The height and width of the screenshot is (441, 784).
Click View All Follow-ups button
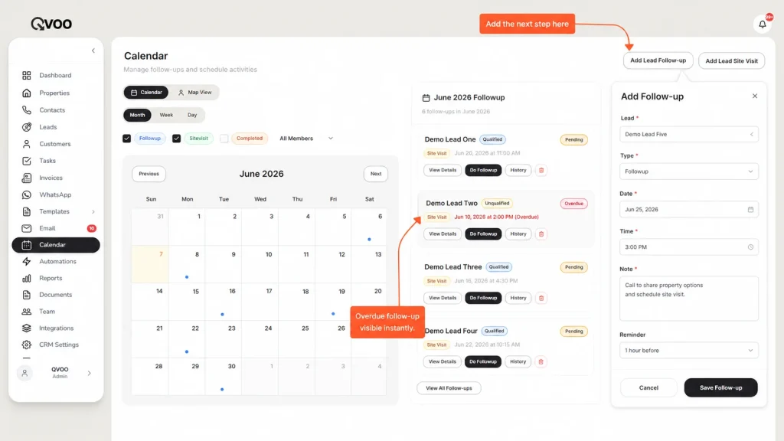click(449, 388)
